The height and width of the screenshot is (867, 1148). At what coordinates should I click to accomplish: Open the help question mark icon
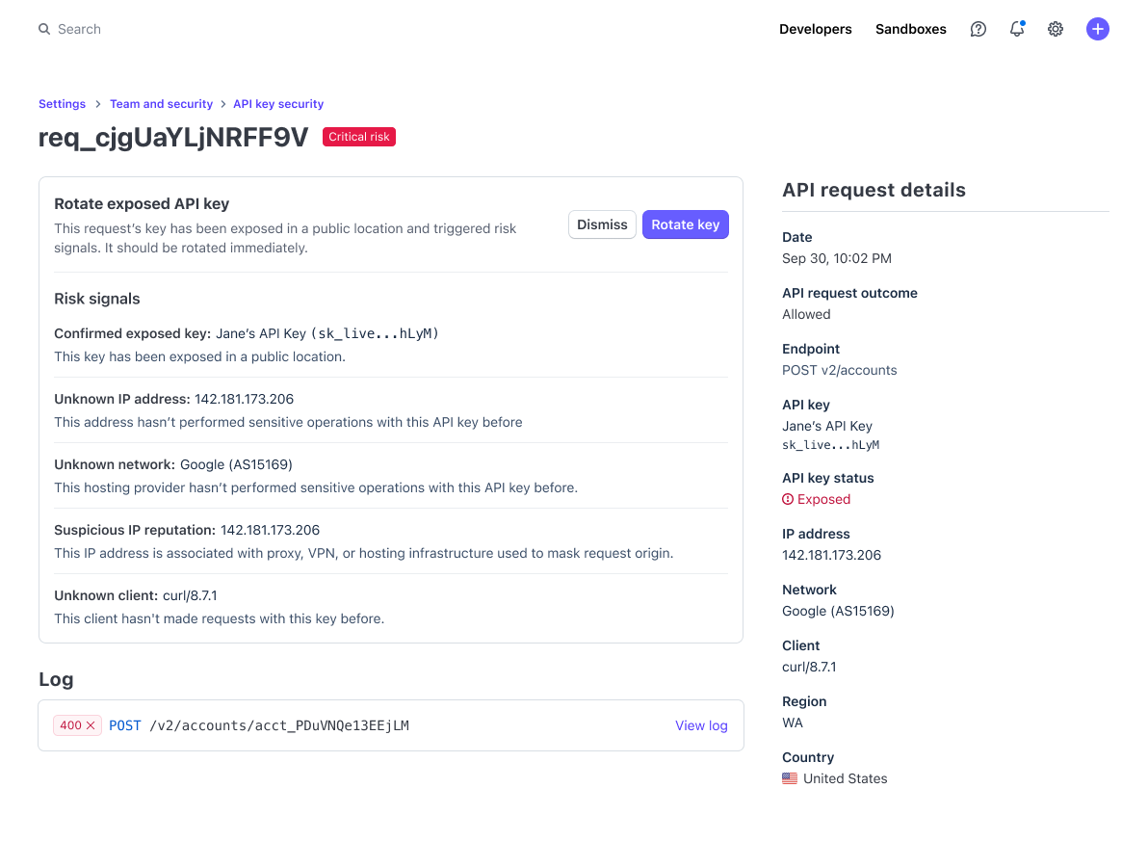coord(978,29)
